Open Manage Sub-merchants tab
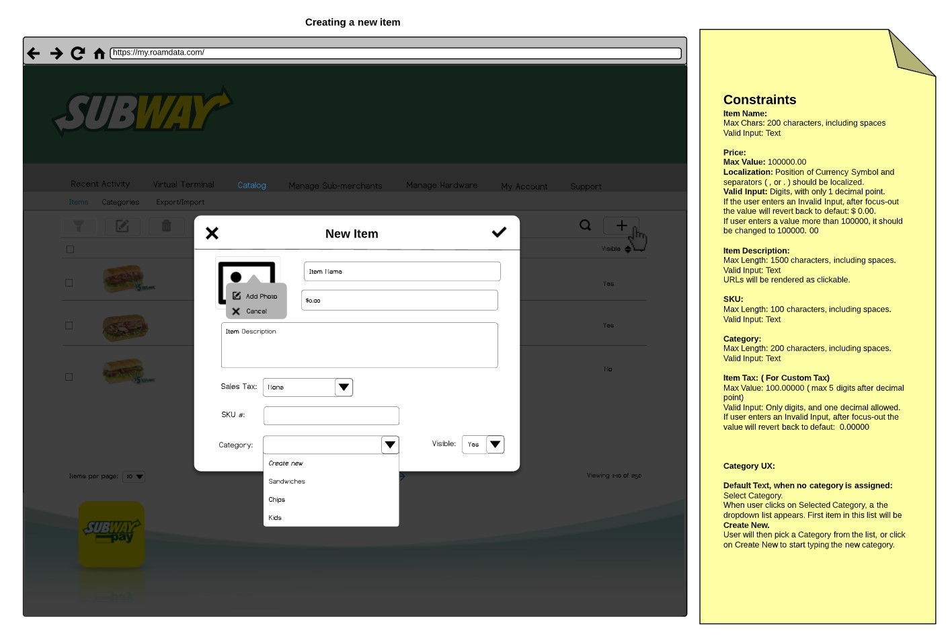Screen dimensions: 950x635 pos(335,186)
